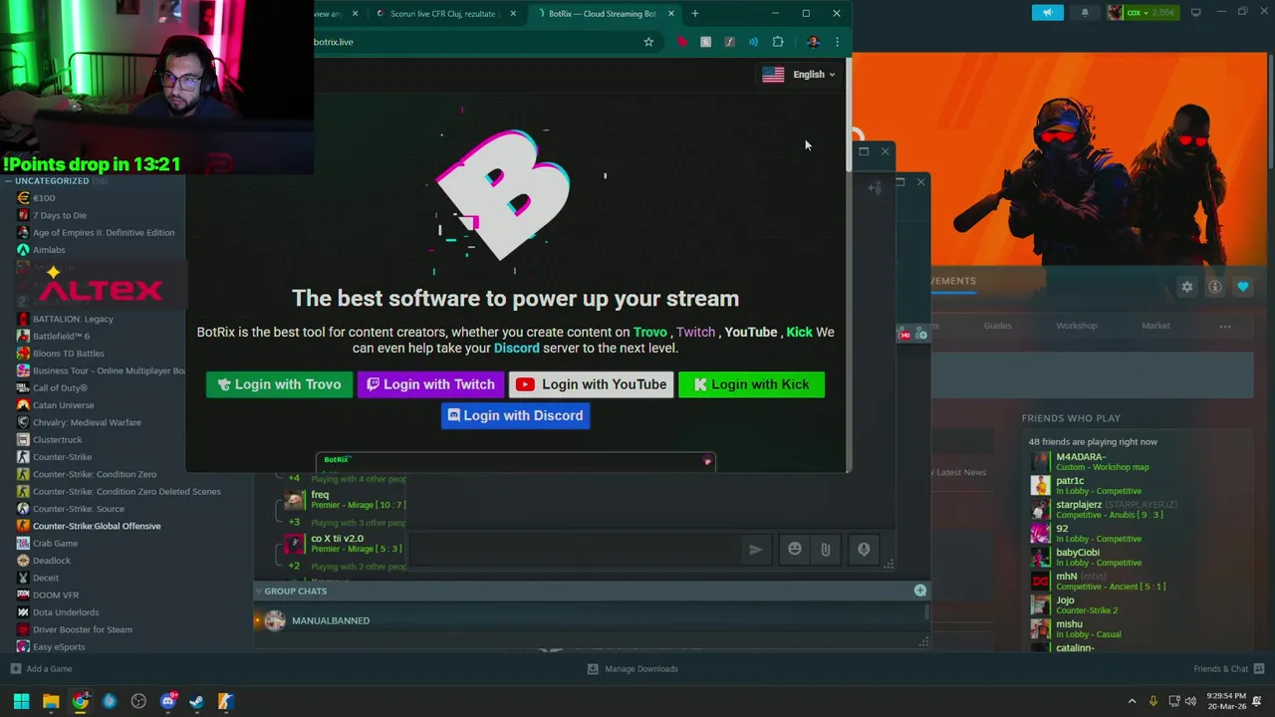Click Login with Twitch button
This screenshot has width=1275, height=717.
coord(430,384)
